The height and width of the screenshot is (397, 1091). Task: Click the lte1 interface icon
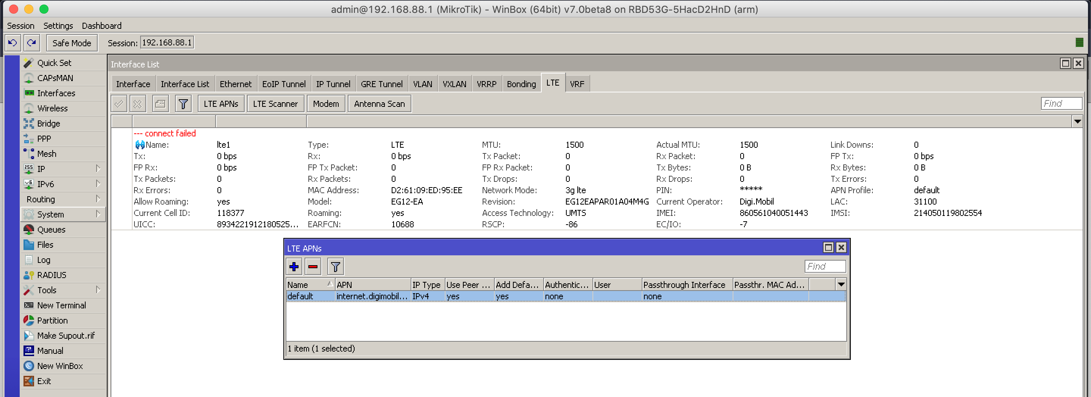tap(140, 145)
